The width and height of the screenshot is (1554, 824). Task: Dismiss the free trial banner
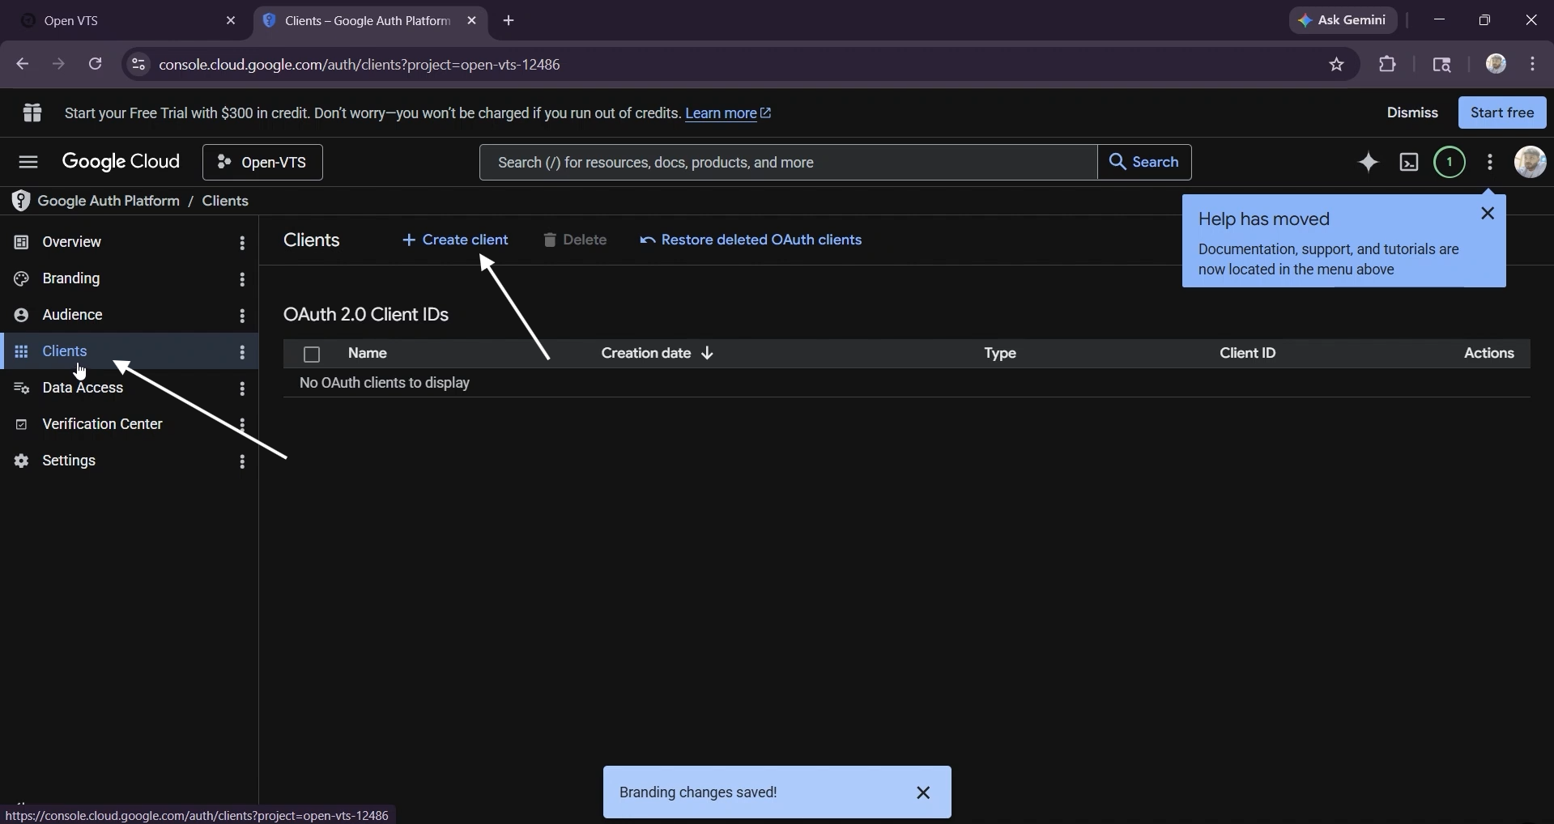1412,113
